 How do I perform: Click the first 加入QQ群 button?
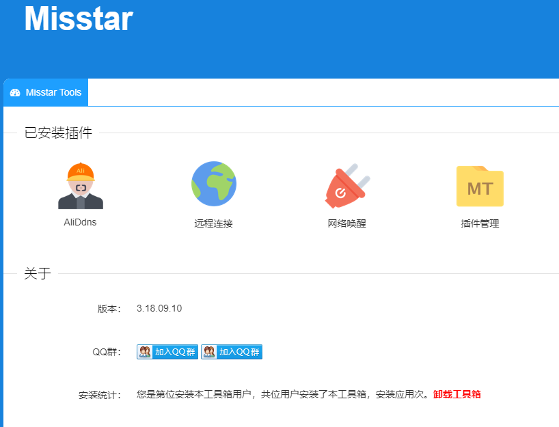tap(167, 352)
